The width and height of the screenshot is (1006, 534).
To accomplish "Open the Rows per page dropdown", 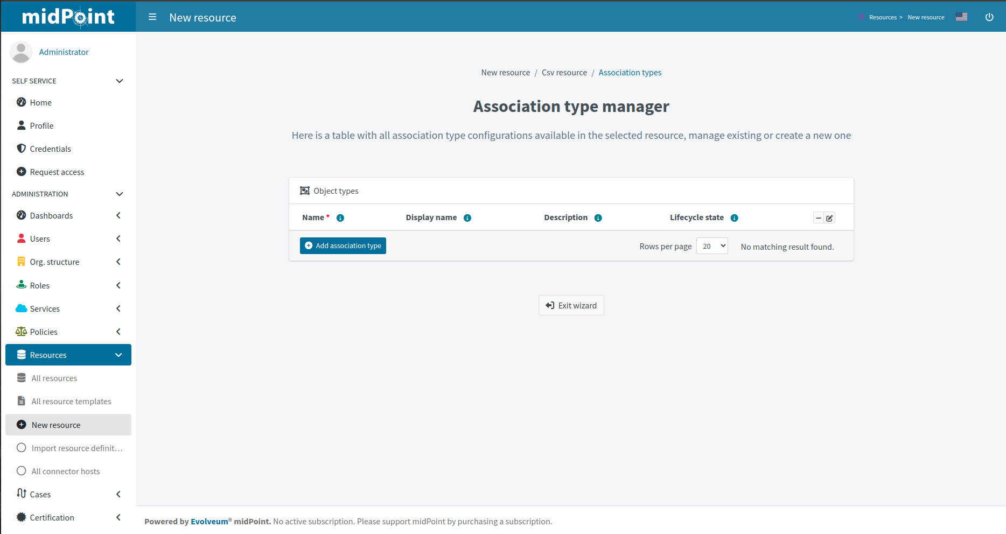I will [712, 245].
